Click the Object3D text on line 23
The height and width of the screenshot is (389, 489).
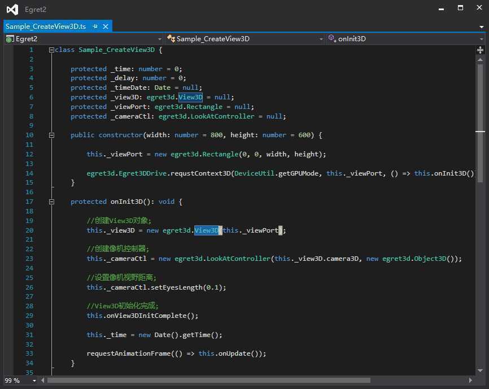pos(430,259)
